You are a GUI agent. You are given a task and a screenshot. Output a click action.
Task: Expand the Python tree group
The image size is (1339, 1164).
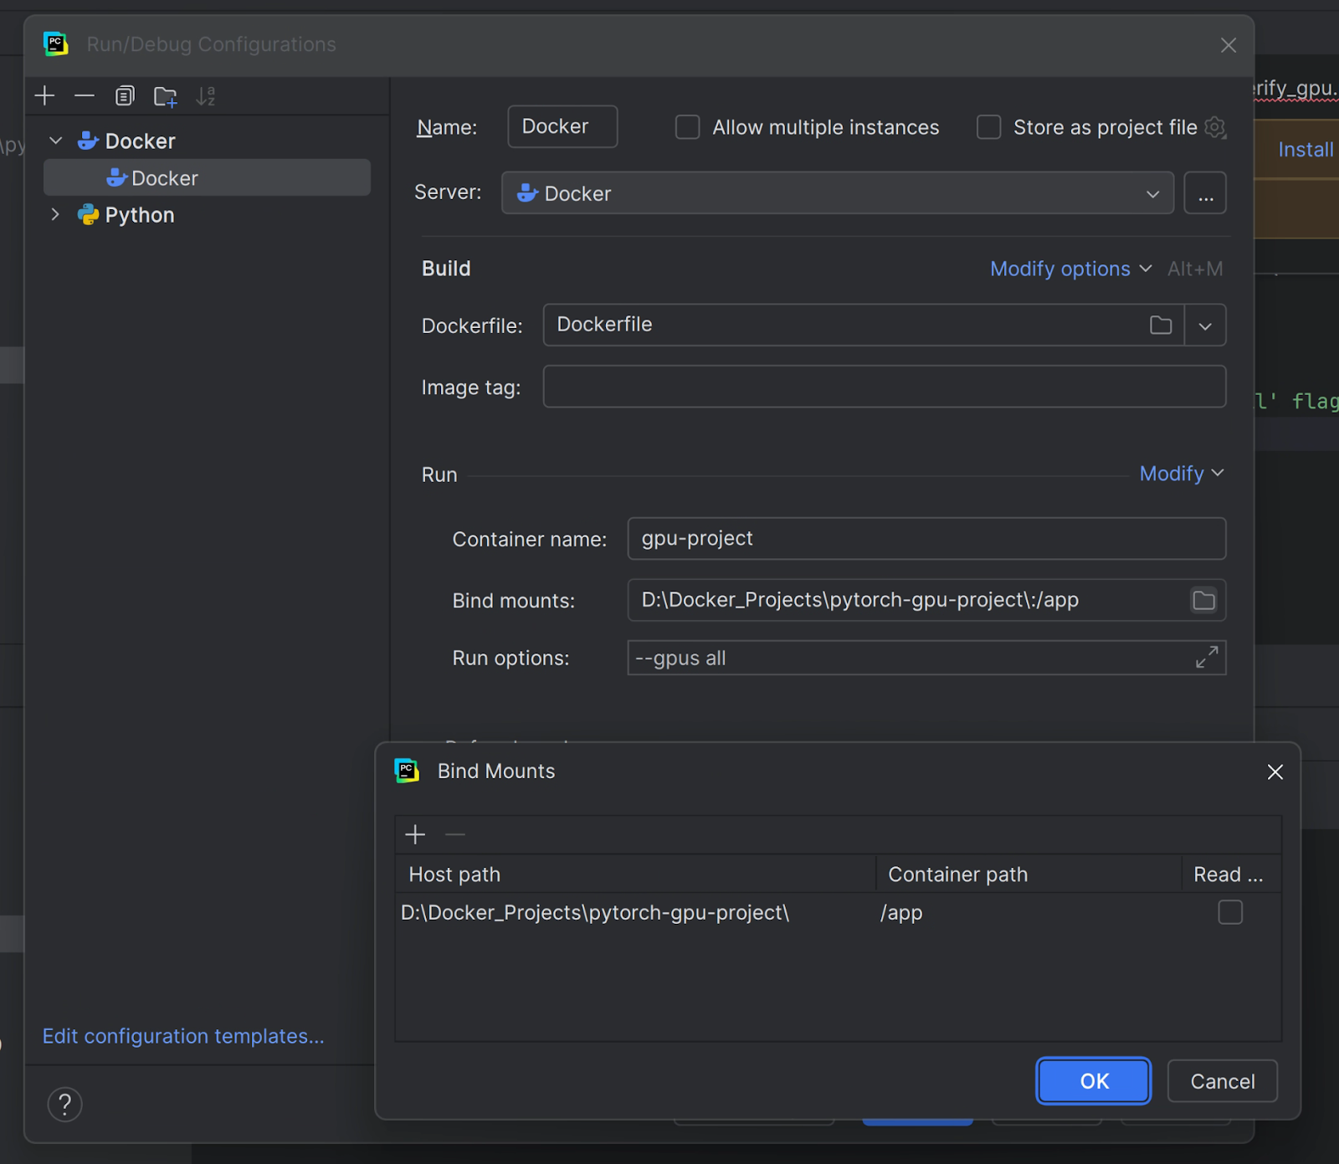(x=56, y=215)
